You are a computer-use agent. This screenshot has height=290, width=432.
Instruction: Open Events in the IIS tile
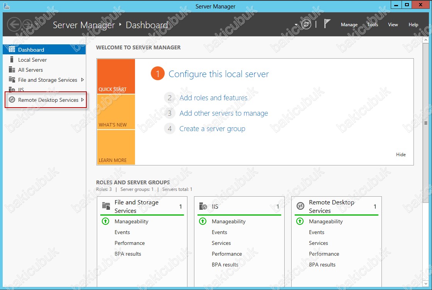(x=219, y=232)
